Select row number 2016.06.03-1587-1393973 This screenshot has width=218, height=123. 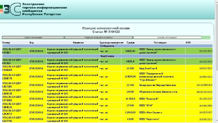(12, 112)
